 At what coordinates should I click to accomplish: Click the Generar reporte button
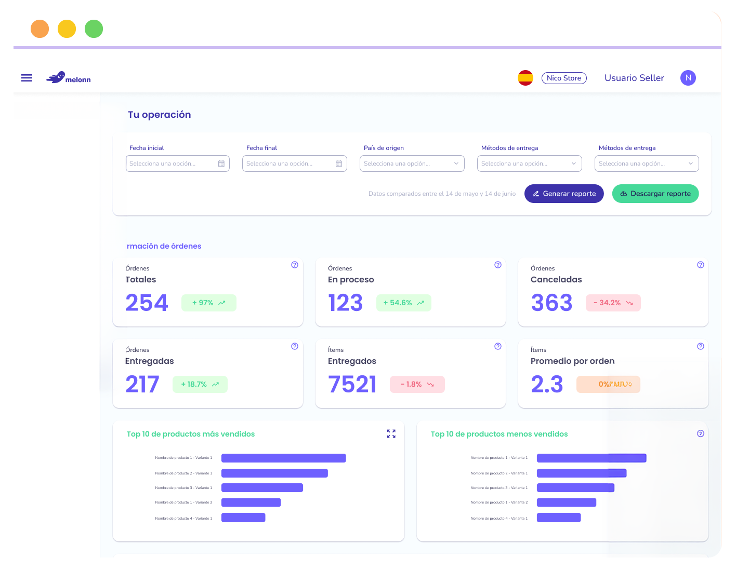[x=564, y=194]
